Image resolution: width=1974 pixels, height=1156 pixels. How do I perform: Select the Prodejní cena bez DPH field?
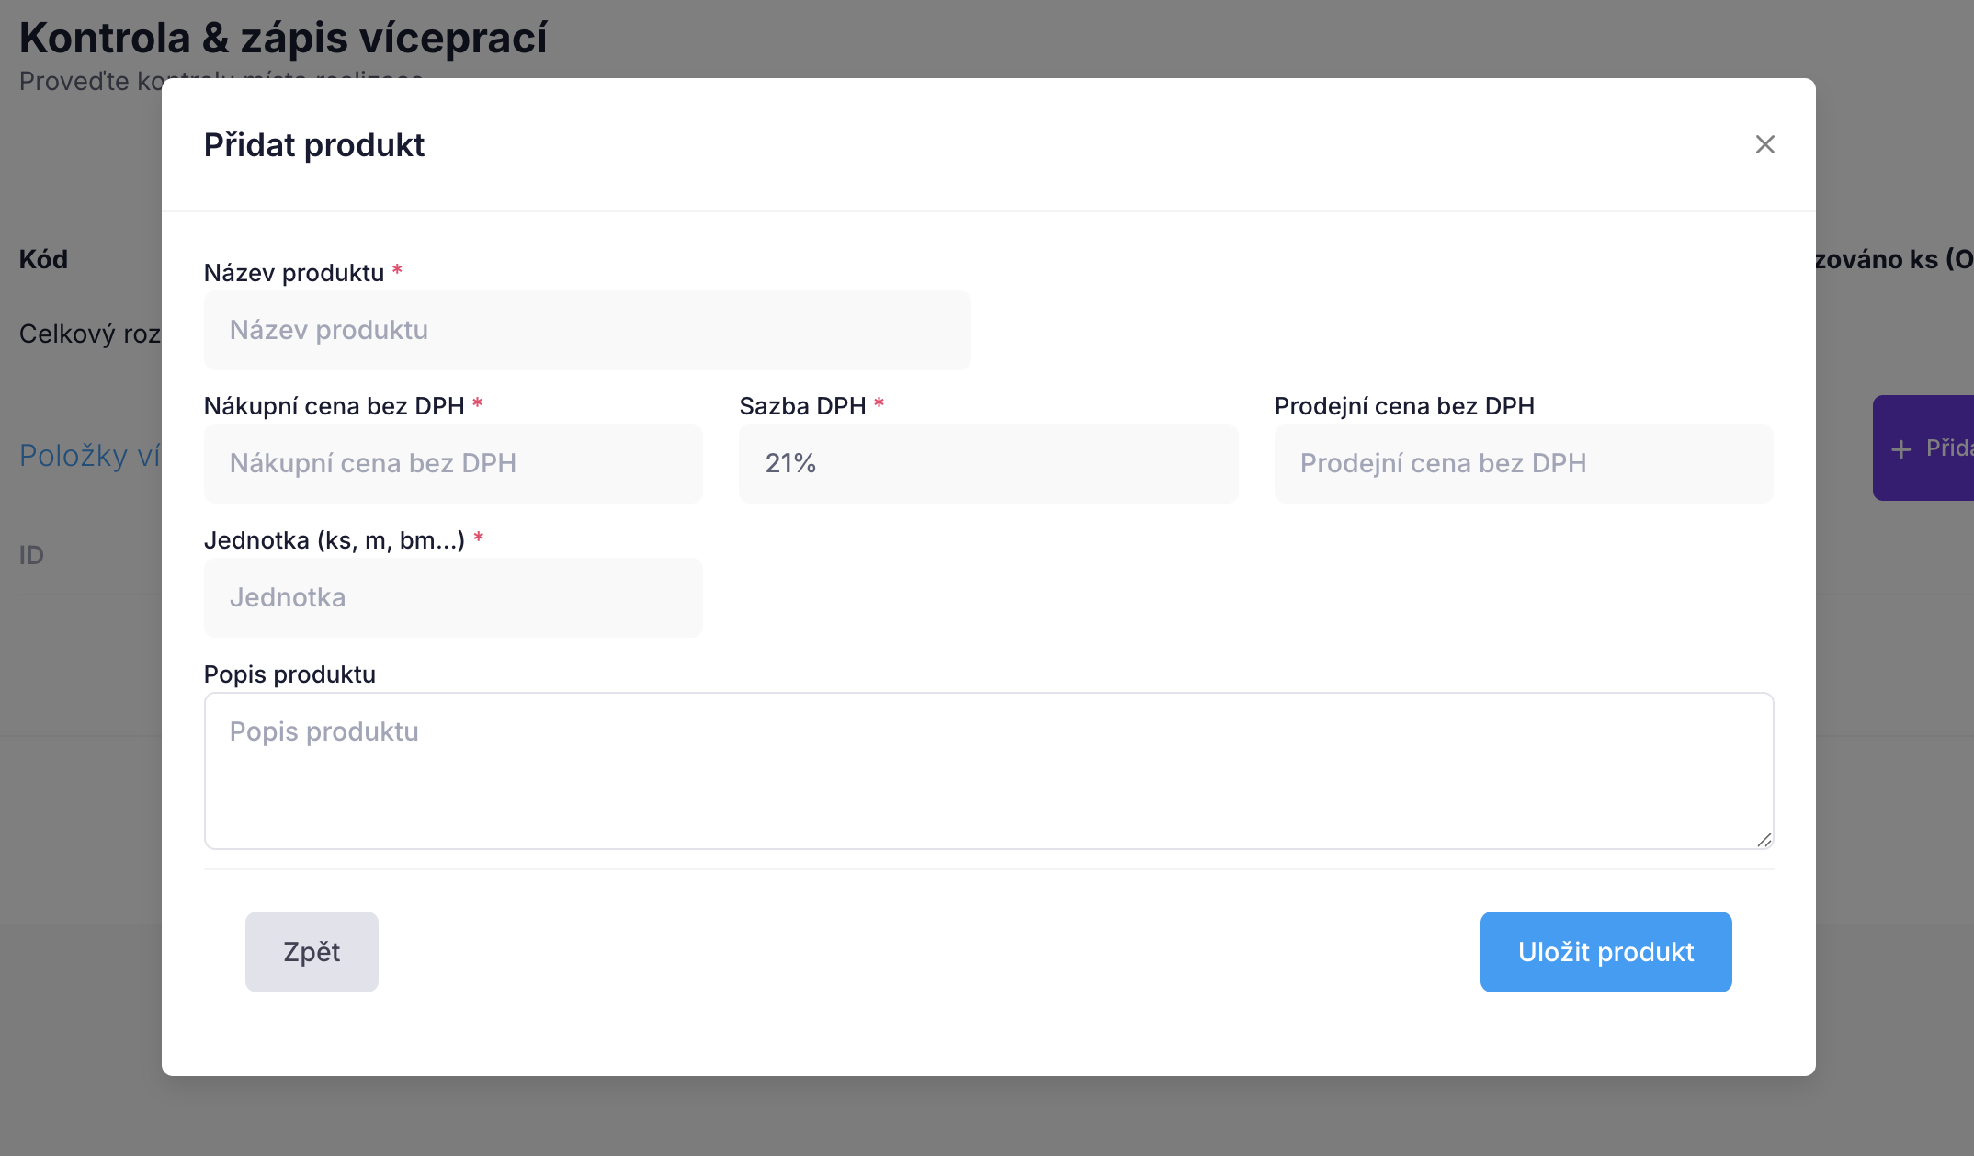(x=1523, y=463)
